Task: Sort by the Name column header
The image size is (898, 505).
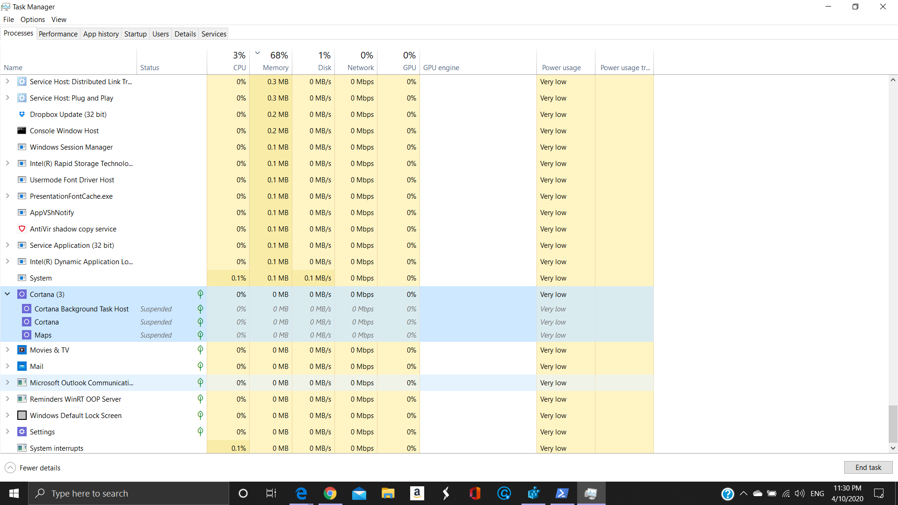Action: (x=69, y=61)
